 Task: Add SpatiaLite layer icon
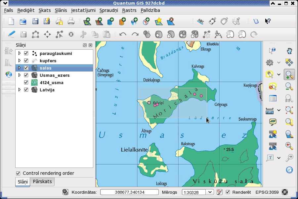(x=122, y=21)
